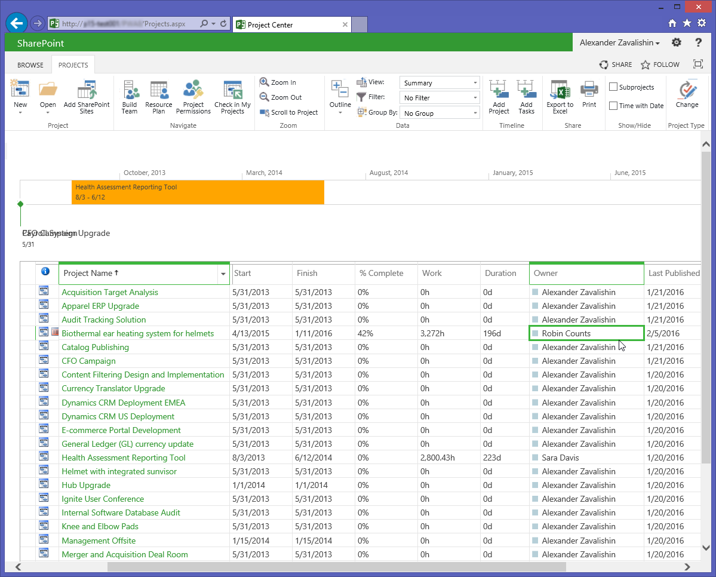The image size is (716, 577).
Task: Click Check in My Projects icon
Action: (x=232, y=91)
